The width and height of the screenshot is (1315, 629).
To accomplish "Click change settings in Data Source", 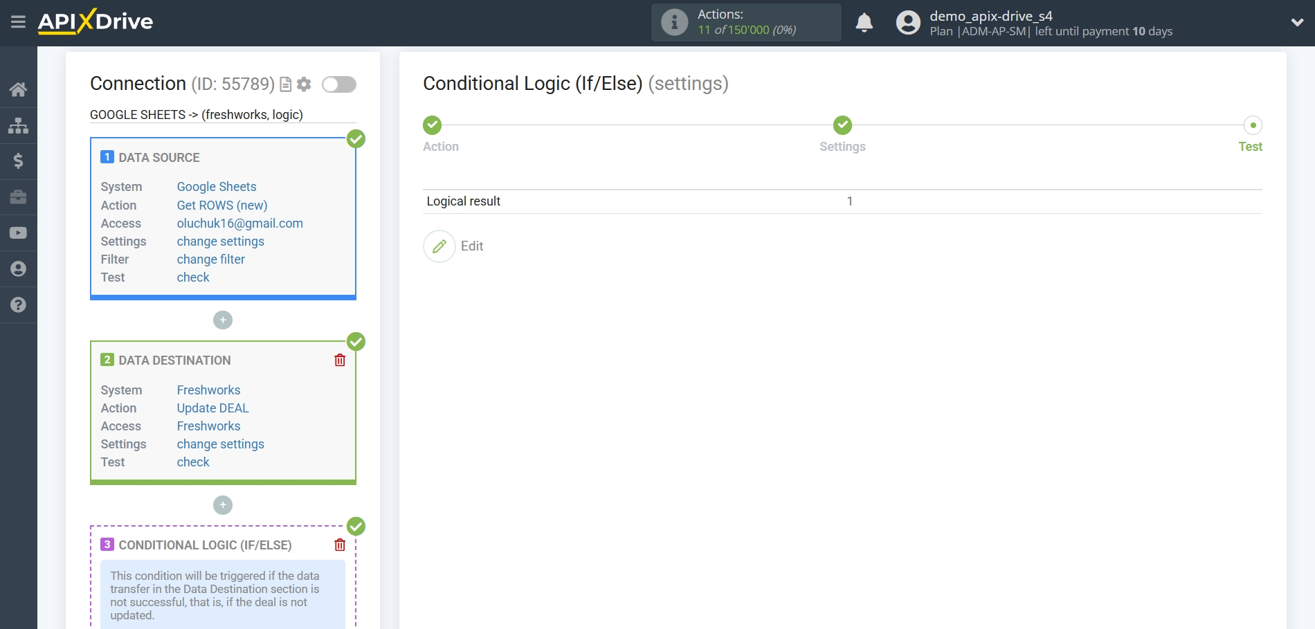I will (221, 241).
